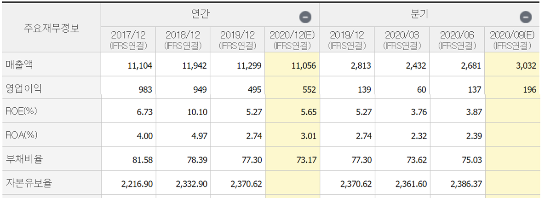The image size is (545, 198).
Task: Click the 영업이익 value 139
Action: pyautogui.click(x=365, y=90)
